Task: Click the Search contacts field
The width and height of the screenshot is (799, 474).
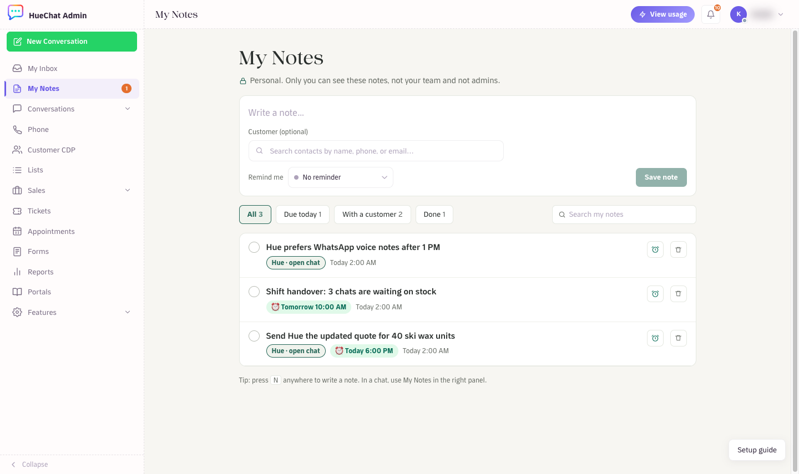Action: [x=376, y=151]
